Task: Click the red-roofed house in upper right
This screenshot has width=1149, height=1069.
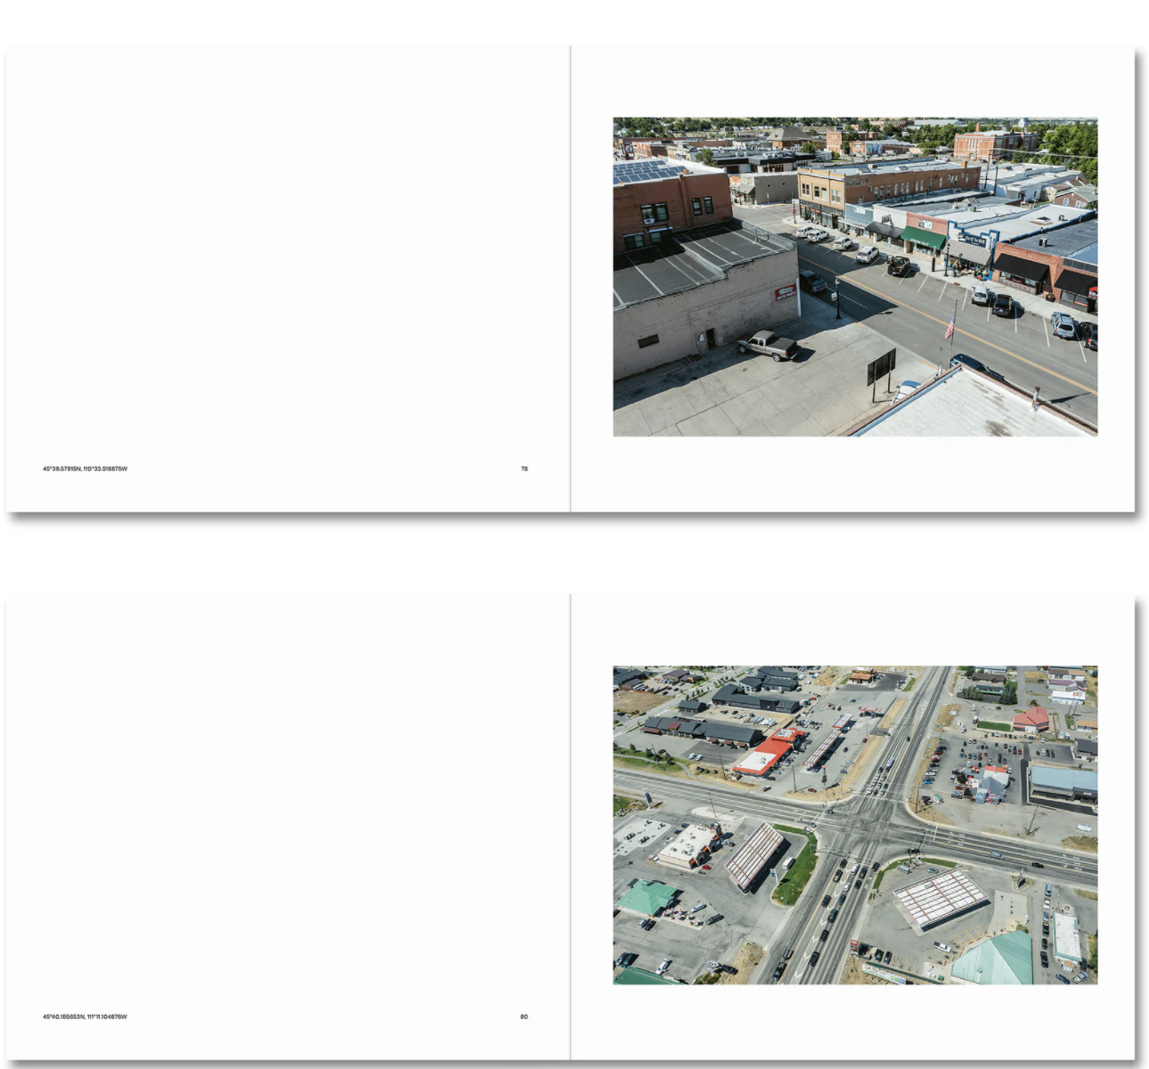Action: (x=1031, y=718)
